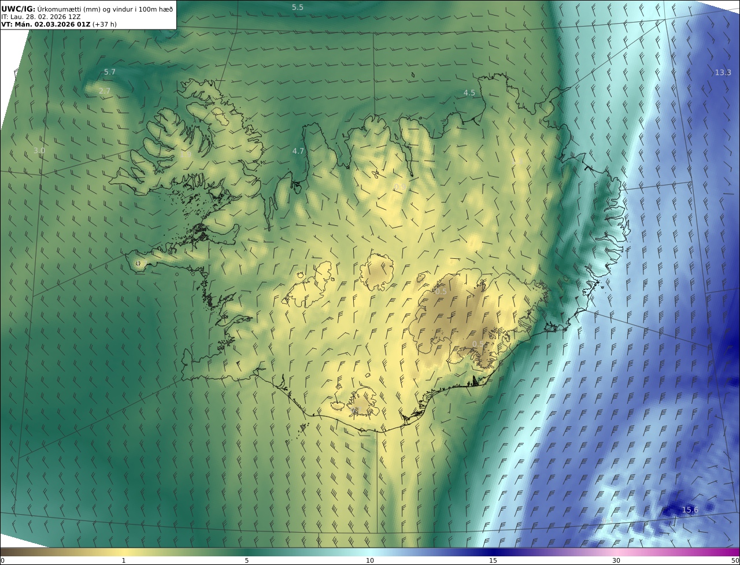Click the '5.7' value in the north-west

coord(109,72)
